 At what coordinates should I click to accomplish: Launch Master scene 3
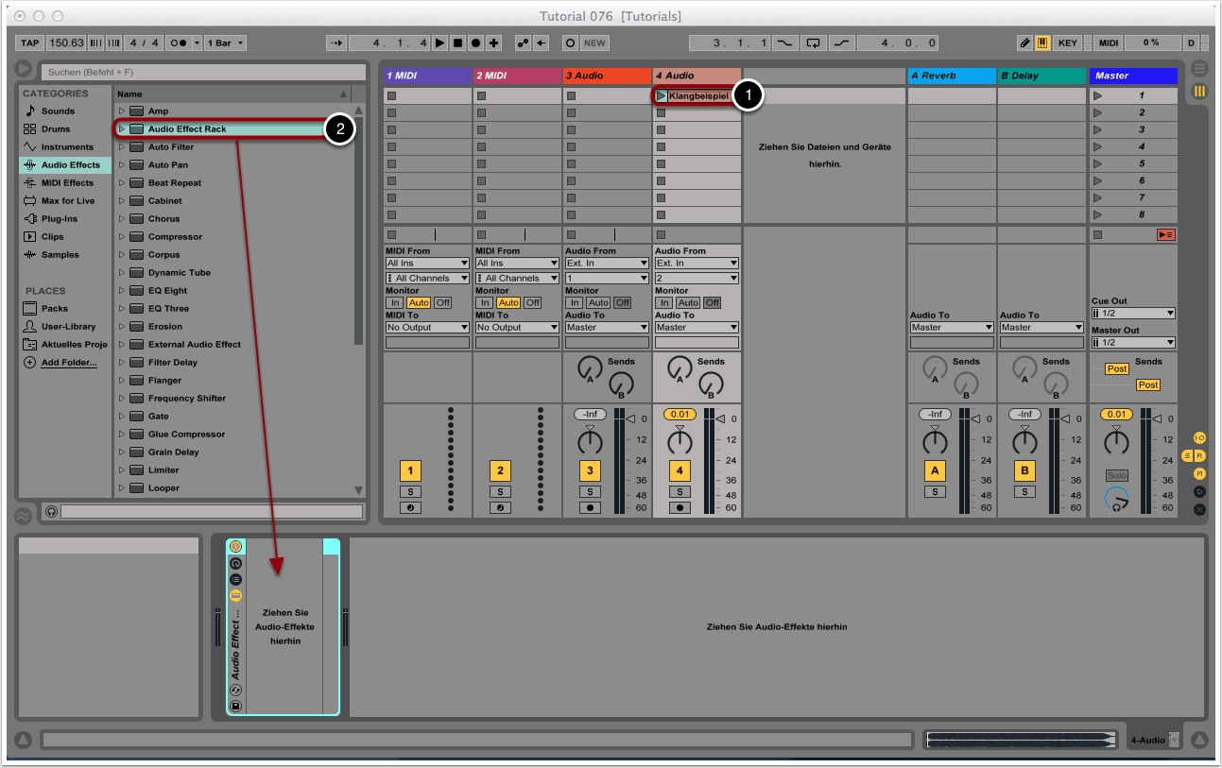[x=1097, y=129]
